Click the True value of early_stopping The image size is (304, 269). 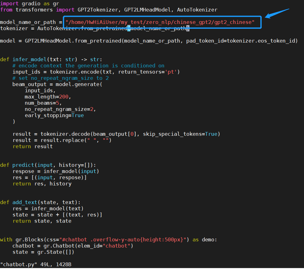click(78, 115)
